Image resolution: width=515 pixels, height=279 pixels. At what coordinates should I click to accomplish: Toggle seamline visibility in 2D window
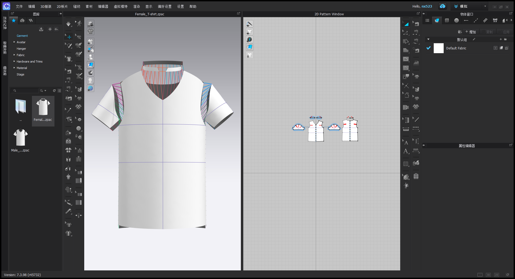coord(249,24)
